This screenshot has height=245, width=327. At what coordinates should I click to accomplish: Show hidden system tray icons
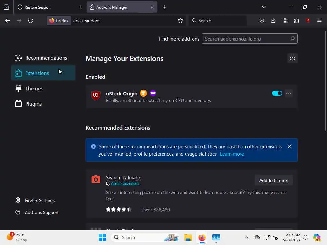(x=247, y=237)
